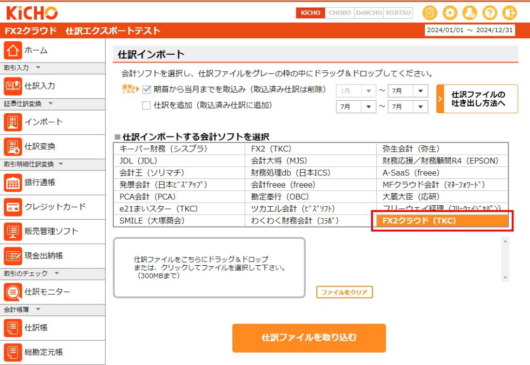Click ファイルをクリア button
The width and height of the screenshot is (530, 365).
click(x=344, y=293)
